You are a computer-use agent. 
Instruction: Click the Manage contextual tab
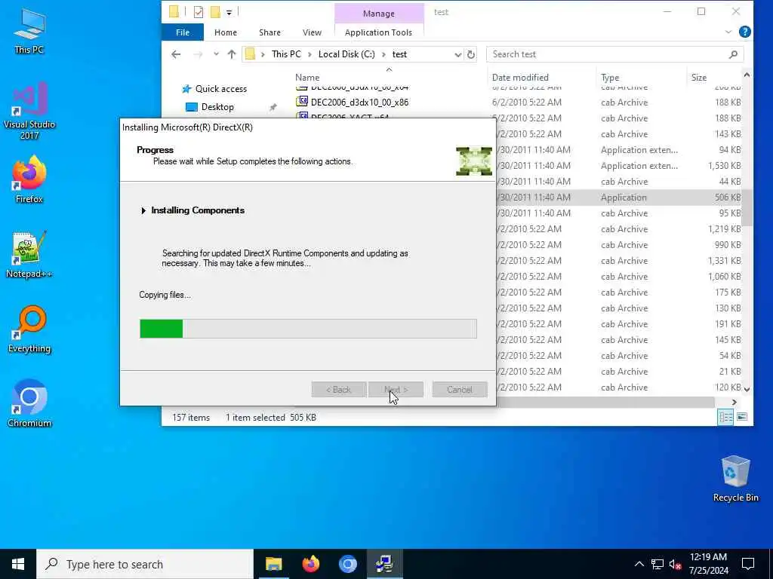click(x=379, y=14)
